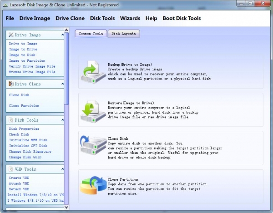Screen dimensions: 273x213
Task: Click the Disk Tools panel header icon
Action: (11, 120)
